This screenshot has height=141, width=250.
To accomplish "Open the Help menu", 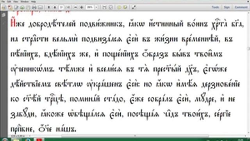I will pos(33,2).
